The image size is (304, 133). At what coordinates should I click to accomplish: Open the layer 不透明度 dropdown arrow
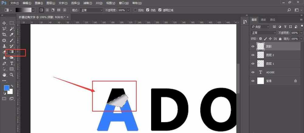[x=301, y=33]
